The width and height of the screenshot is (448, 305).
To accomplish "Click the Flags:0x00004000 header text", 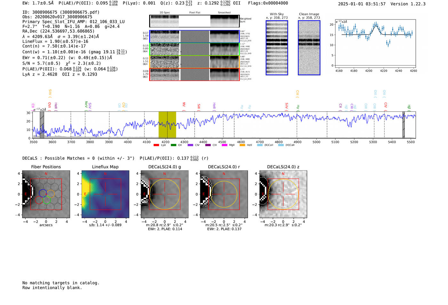I will click(268, 3).
